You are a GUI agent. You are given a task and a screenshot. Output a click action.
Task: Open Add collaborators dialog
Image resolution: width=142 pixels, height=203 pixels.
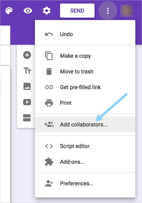pyautogui.click(x=85, y=124)
